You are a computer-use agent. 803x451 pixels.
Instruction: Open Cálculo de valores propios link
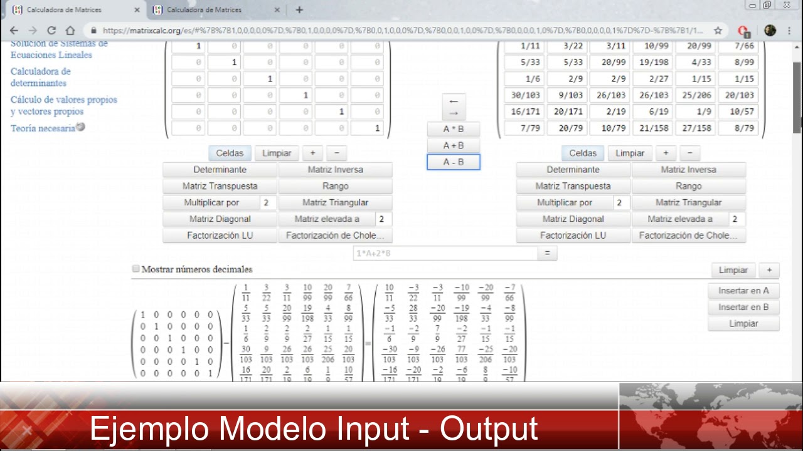pyautogui.click(x=63, y=105)
